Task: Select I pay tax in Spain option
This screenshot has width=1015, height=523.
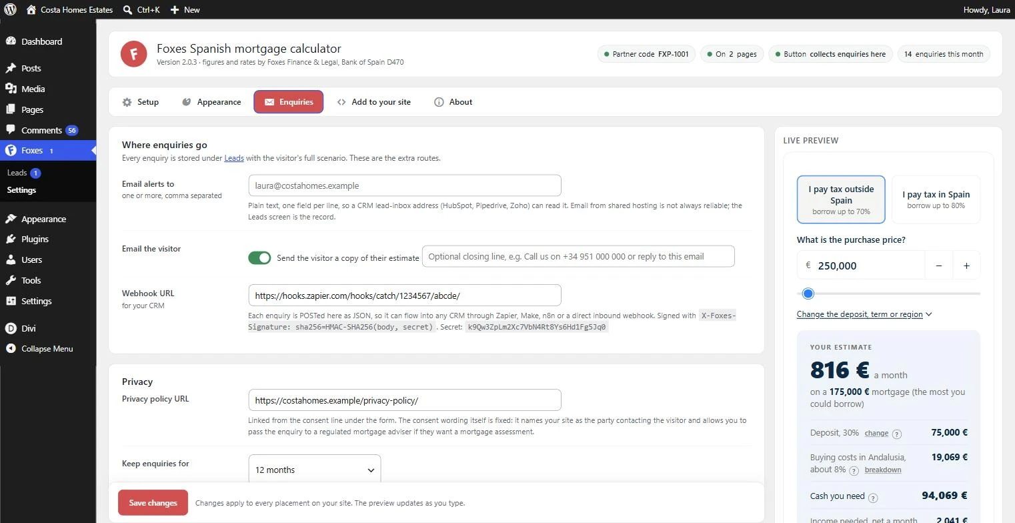Action: click(x=936, y=199)
